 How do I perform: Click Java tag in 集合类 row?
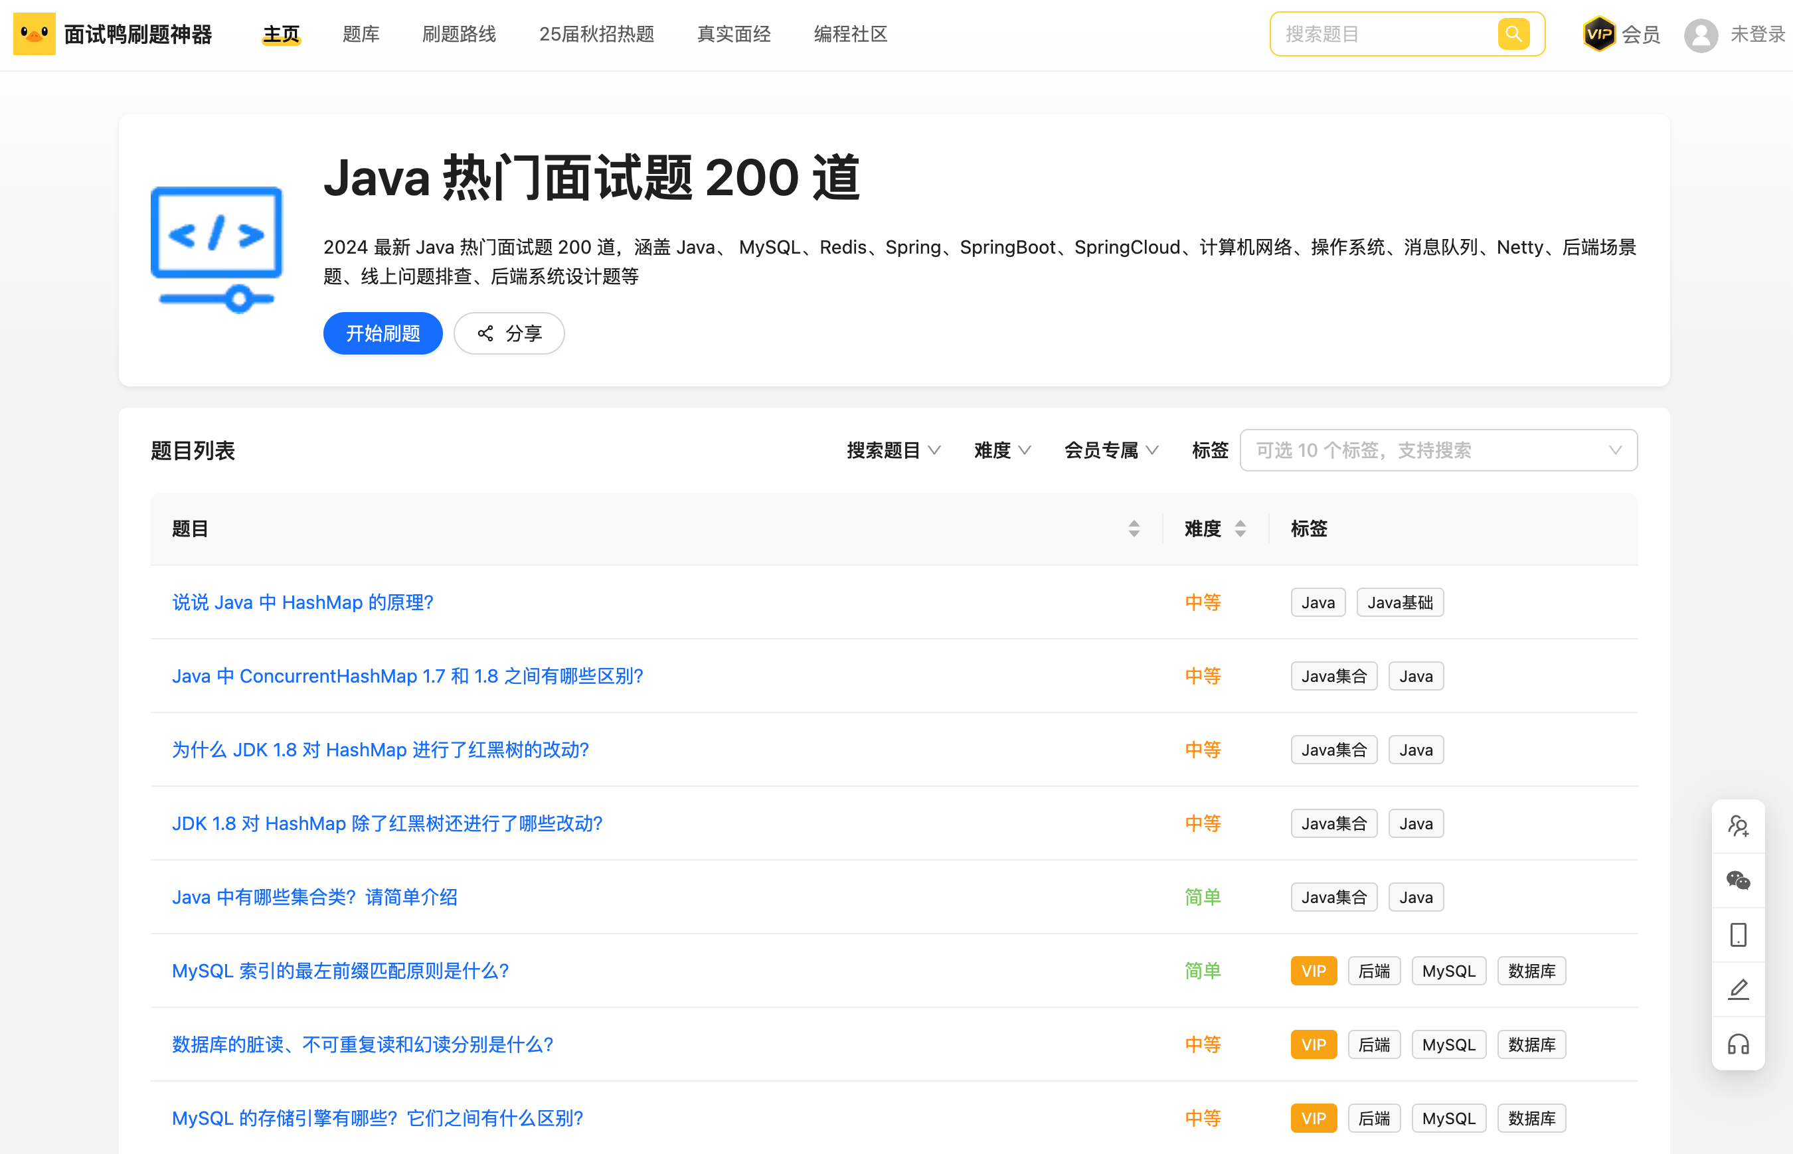(x=1414, y=896)
